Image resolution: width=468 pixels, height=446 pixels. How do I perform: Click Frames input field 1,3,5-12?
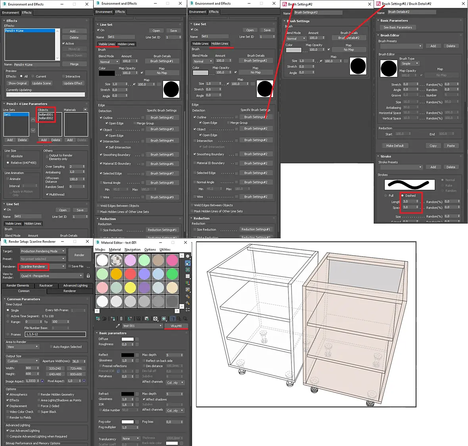tap(55, 335)
